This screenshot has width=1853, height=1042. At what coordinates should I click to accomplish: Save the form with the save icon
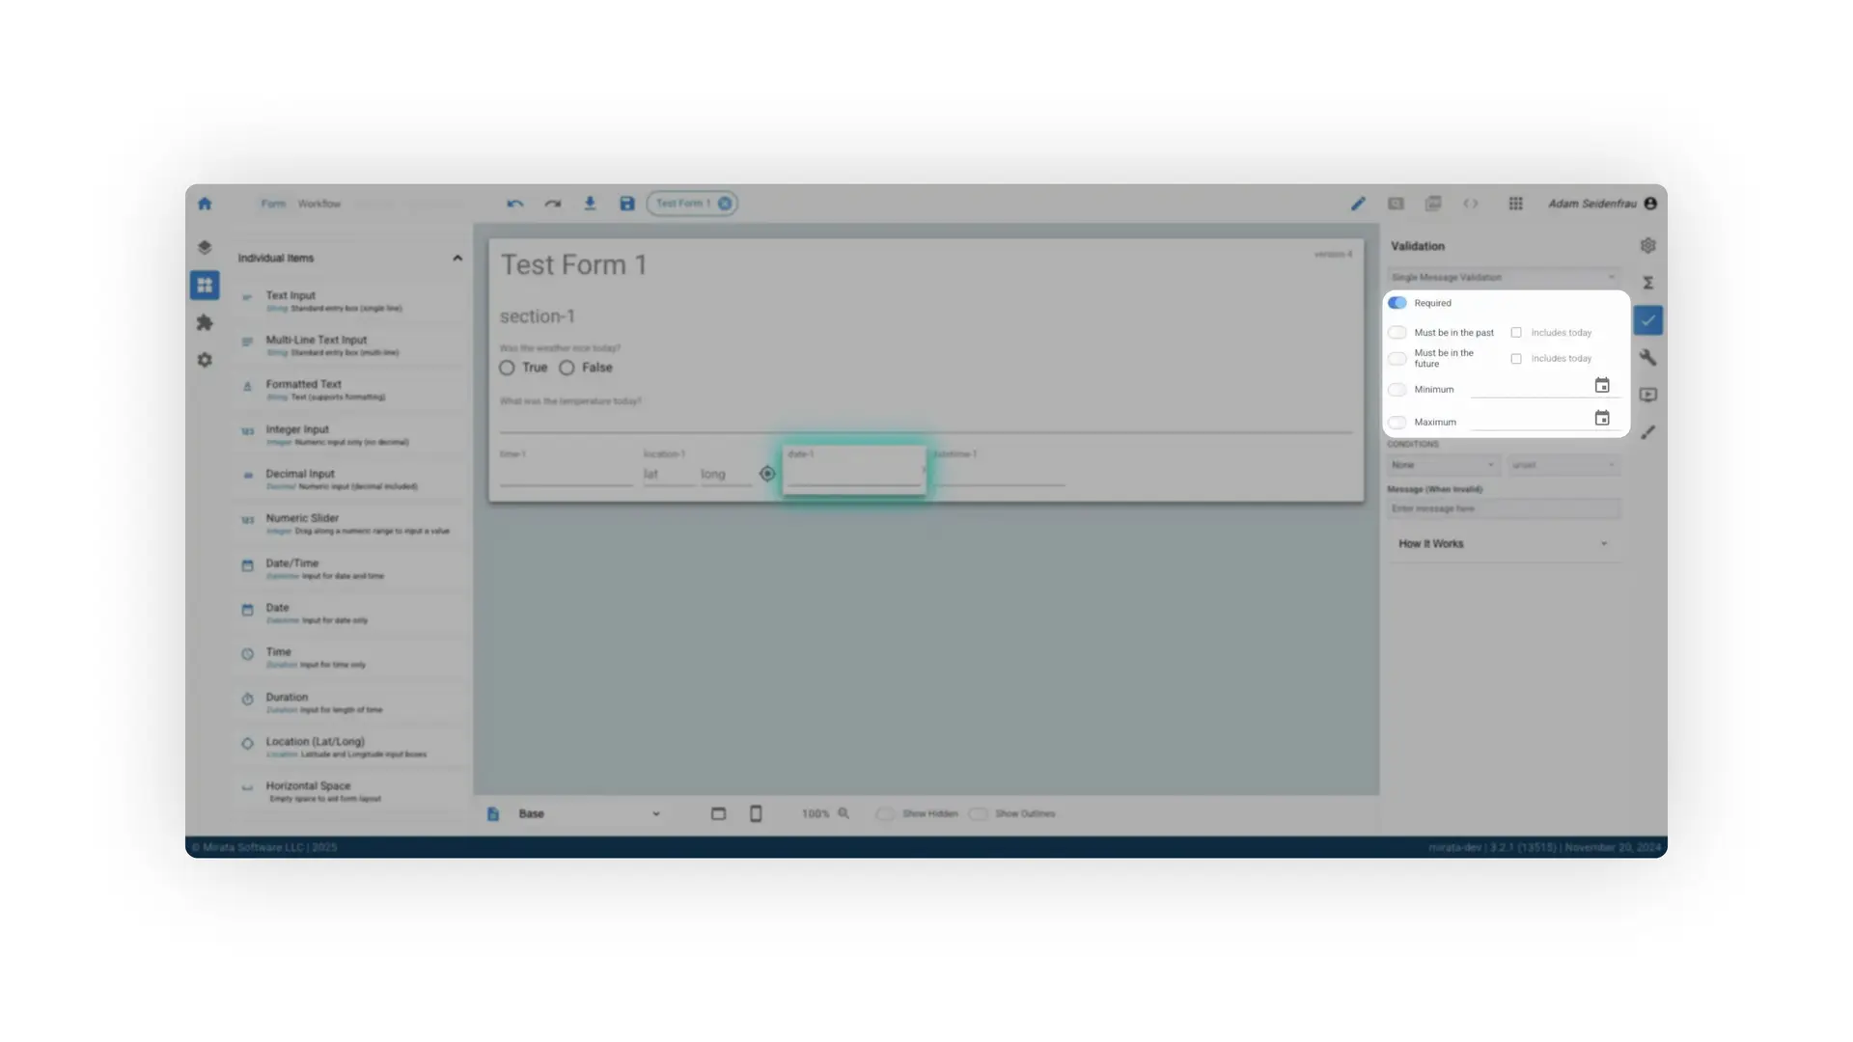(627, 204)
